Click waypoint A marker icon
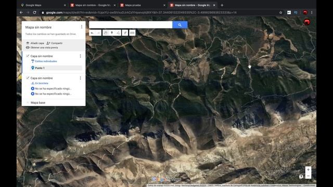This screenshot has height=187, width=333. (x=33, y=88)
